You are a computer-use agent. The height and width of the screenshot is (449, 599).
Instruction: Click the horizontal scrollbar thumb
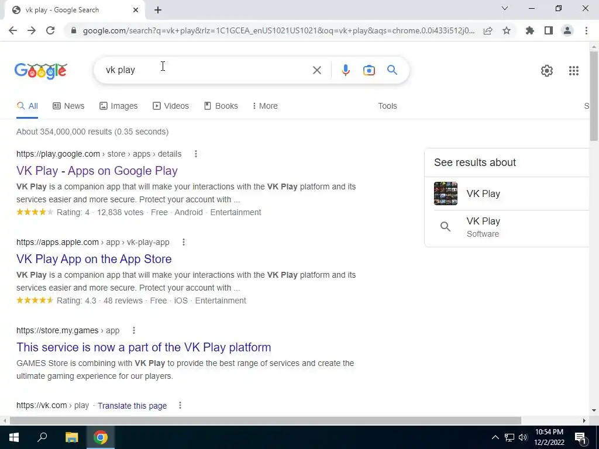(x=266, y=420)
